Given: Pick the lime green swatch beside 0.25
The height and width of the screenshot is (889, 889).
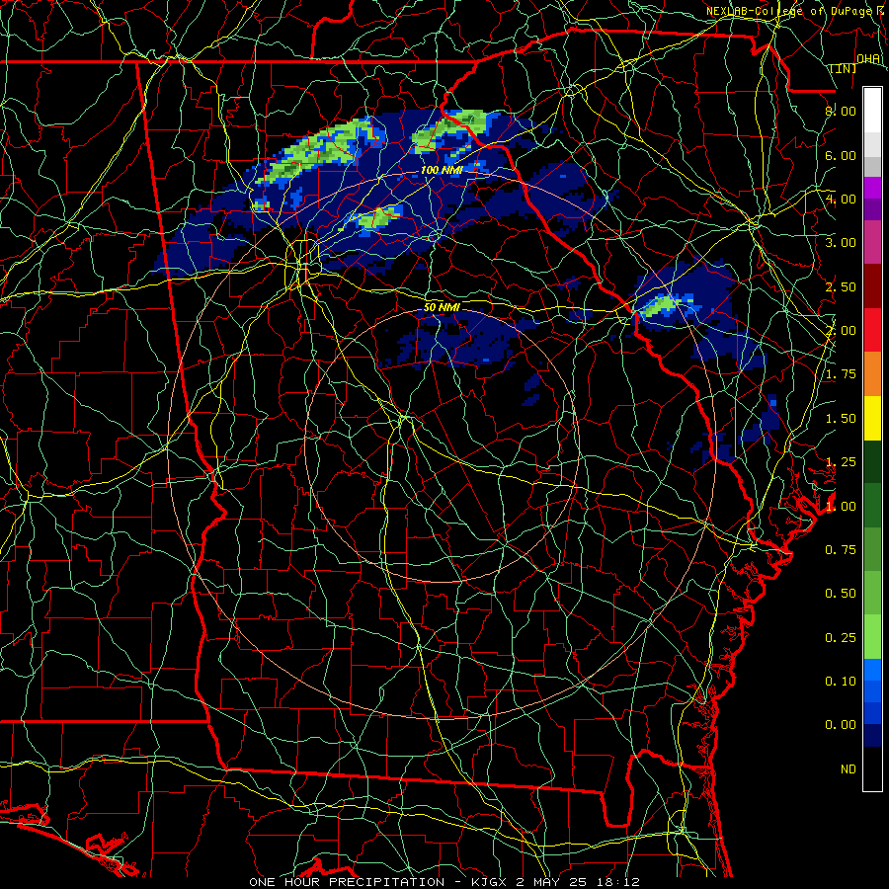Looking at the screenshot, I should coord(872,637).
